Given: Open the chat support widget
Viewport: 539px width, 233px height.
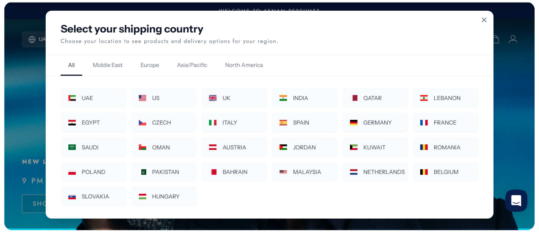Looking at the screenshot, I should coord(516,200).
